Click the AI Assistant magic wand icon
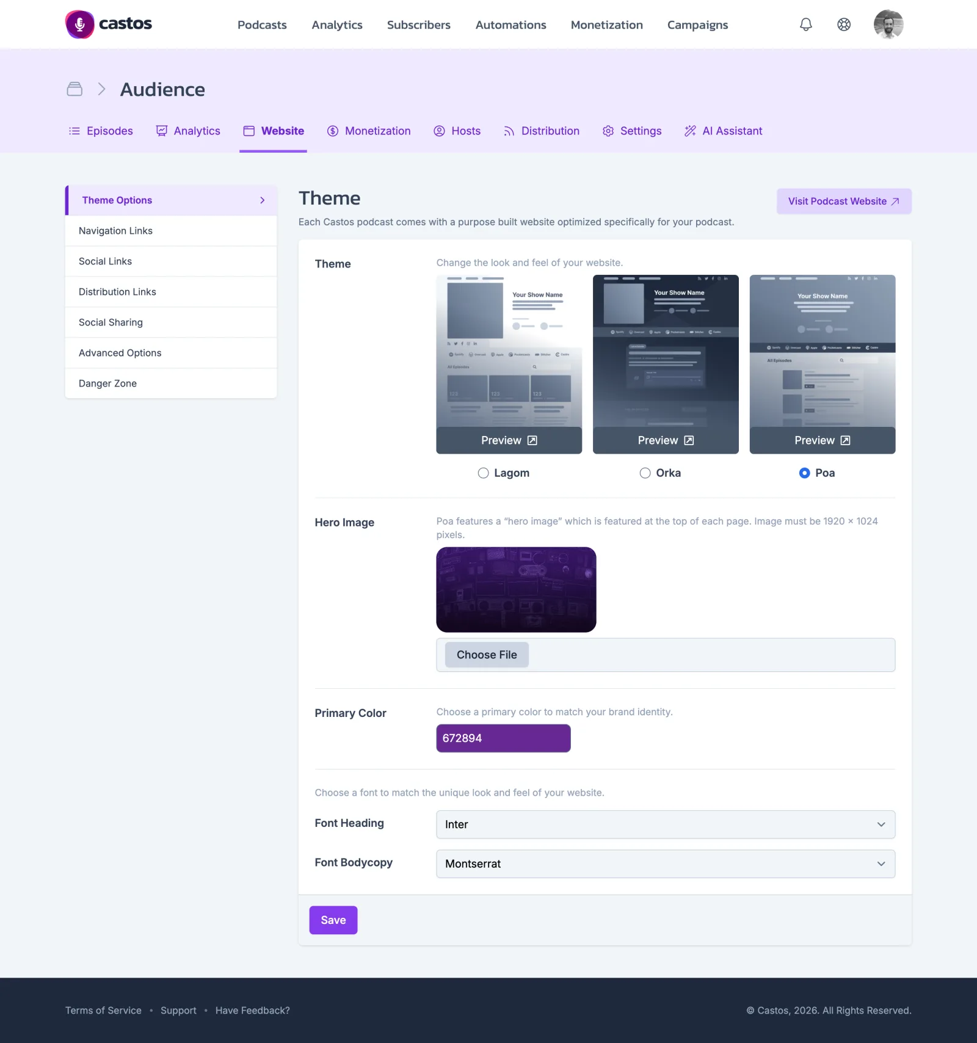Viewport: 977px width, 1043px height. [x=690, y=131]
